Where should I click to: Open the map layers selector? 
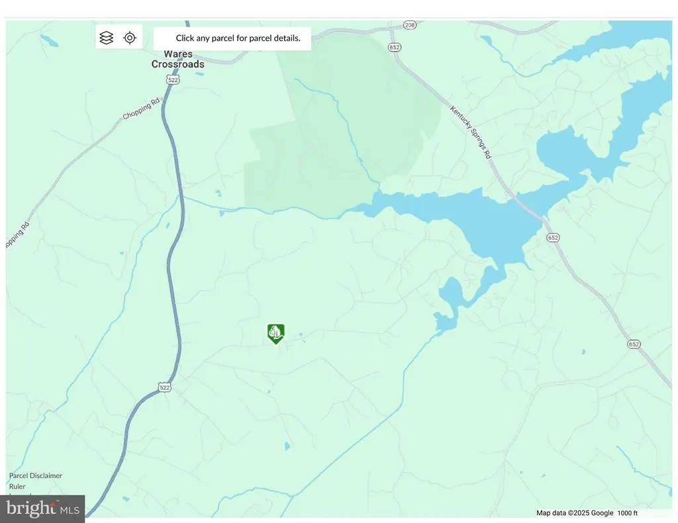(107, 38)
